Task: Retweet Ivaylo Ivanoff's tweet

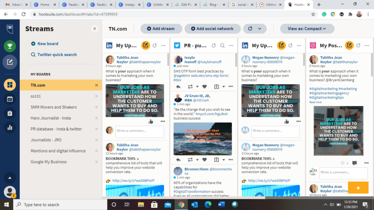Action: pos(190,87)
